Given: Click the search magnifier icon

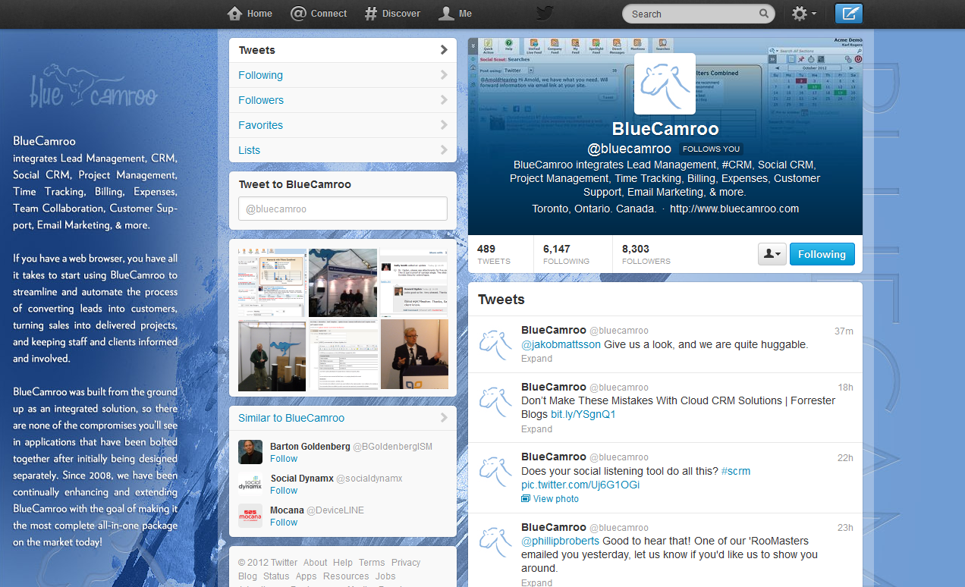Looking at the screenshot, I should 764,14.
